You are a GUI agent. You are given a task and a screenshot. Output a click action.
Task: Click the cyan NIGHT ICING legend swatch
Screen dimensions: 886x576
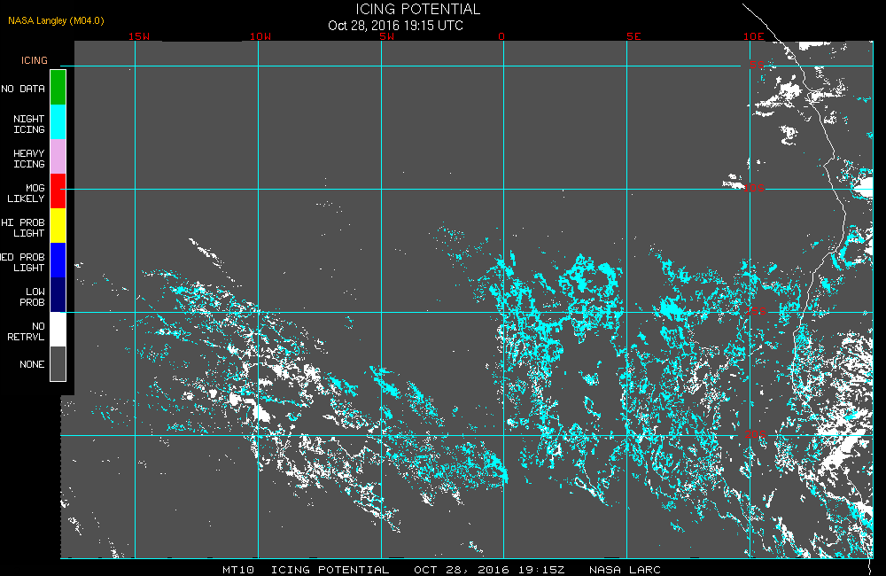click(58, 122)
